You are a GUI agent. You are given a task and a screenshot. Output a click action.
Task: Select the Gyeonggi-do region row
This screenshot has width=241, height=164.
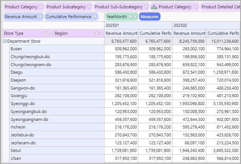tap(57, 104)
